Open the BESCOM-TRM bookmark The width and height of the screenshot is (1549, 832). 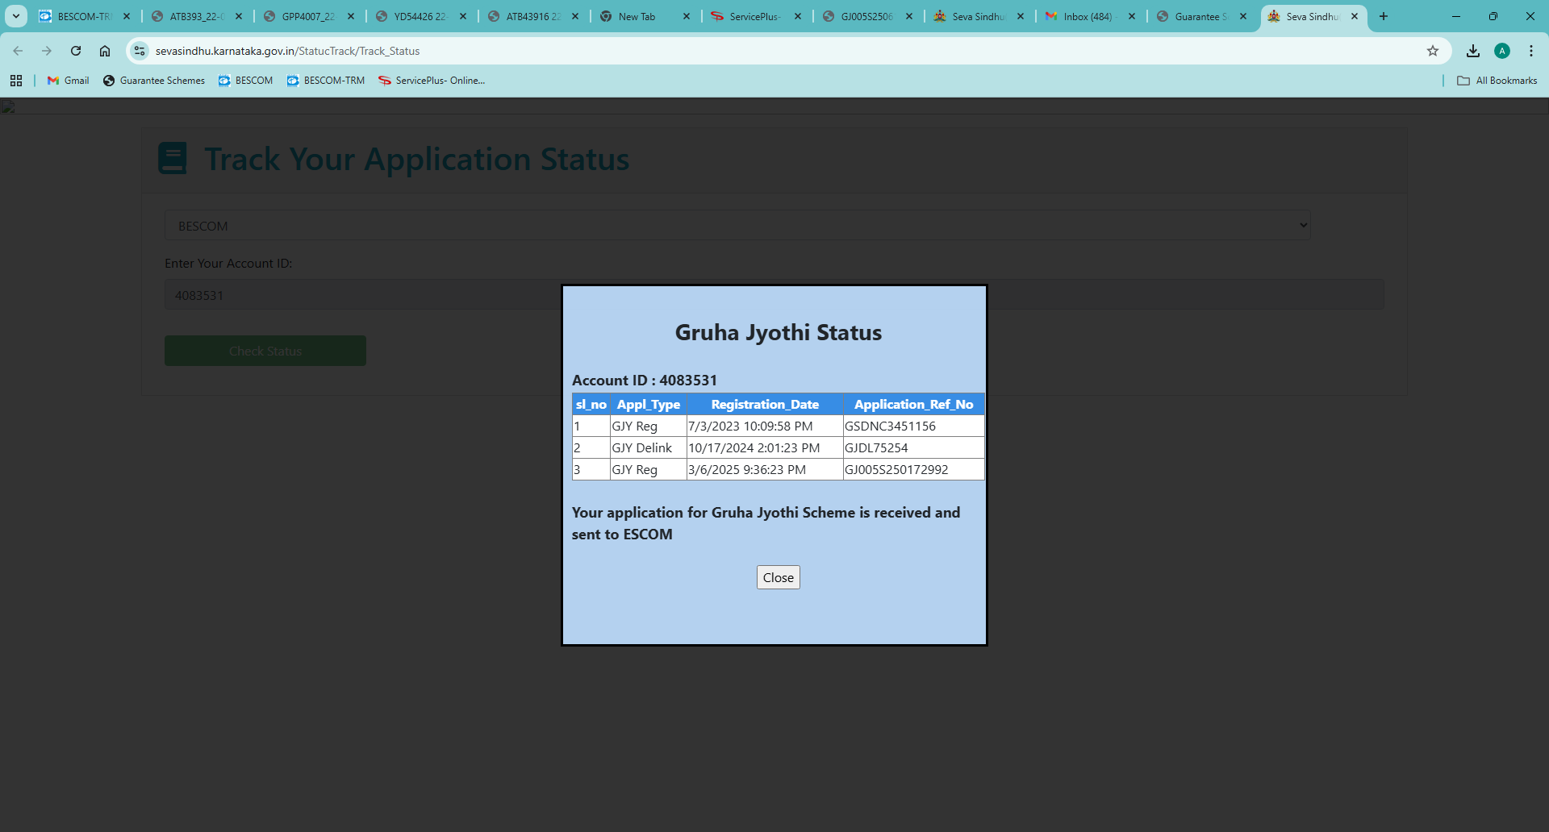coord(326,81)
